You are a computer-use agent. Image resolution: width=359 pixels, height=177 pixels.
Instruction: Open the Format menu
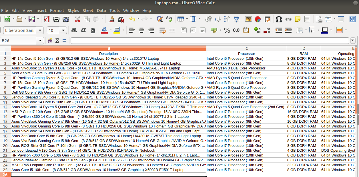pos(57,10)
